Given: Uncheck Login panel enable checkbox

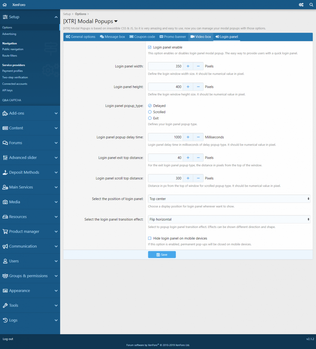Looking at the screenshot, I should [x=150, y=47].
